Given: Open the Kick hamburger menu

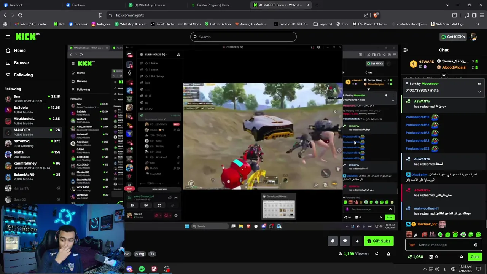Looking at the screenshot, I should pyautogui.click(x=8, y=37).
